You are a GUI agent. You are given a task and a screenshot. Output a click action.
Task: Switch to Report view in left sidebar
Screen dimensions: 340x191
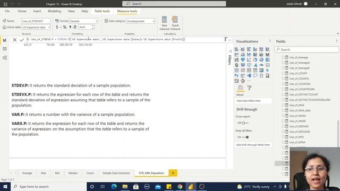coord(5,40)
